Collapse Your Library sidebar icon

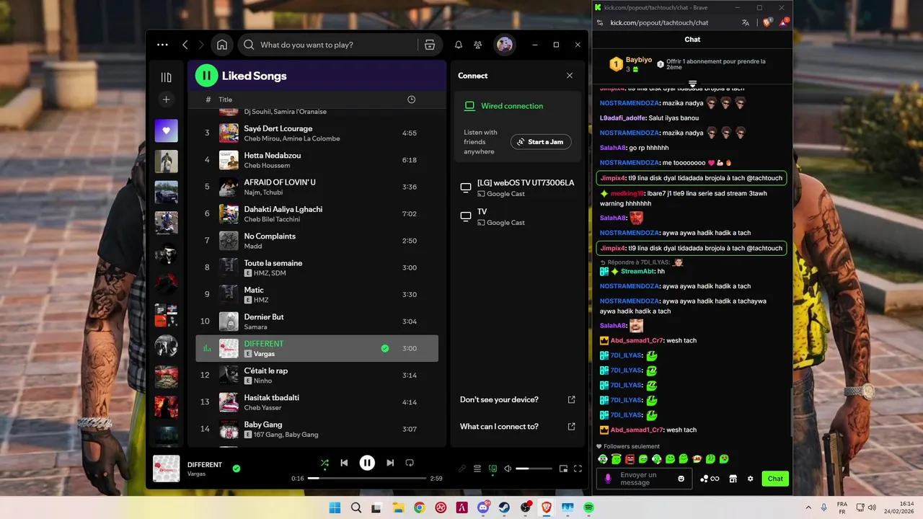coord(166,77)
